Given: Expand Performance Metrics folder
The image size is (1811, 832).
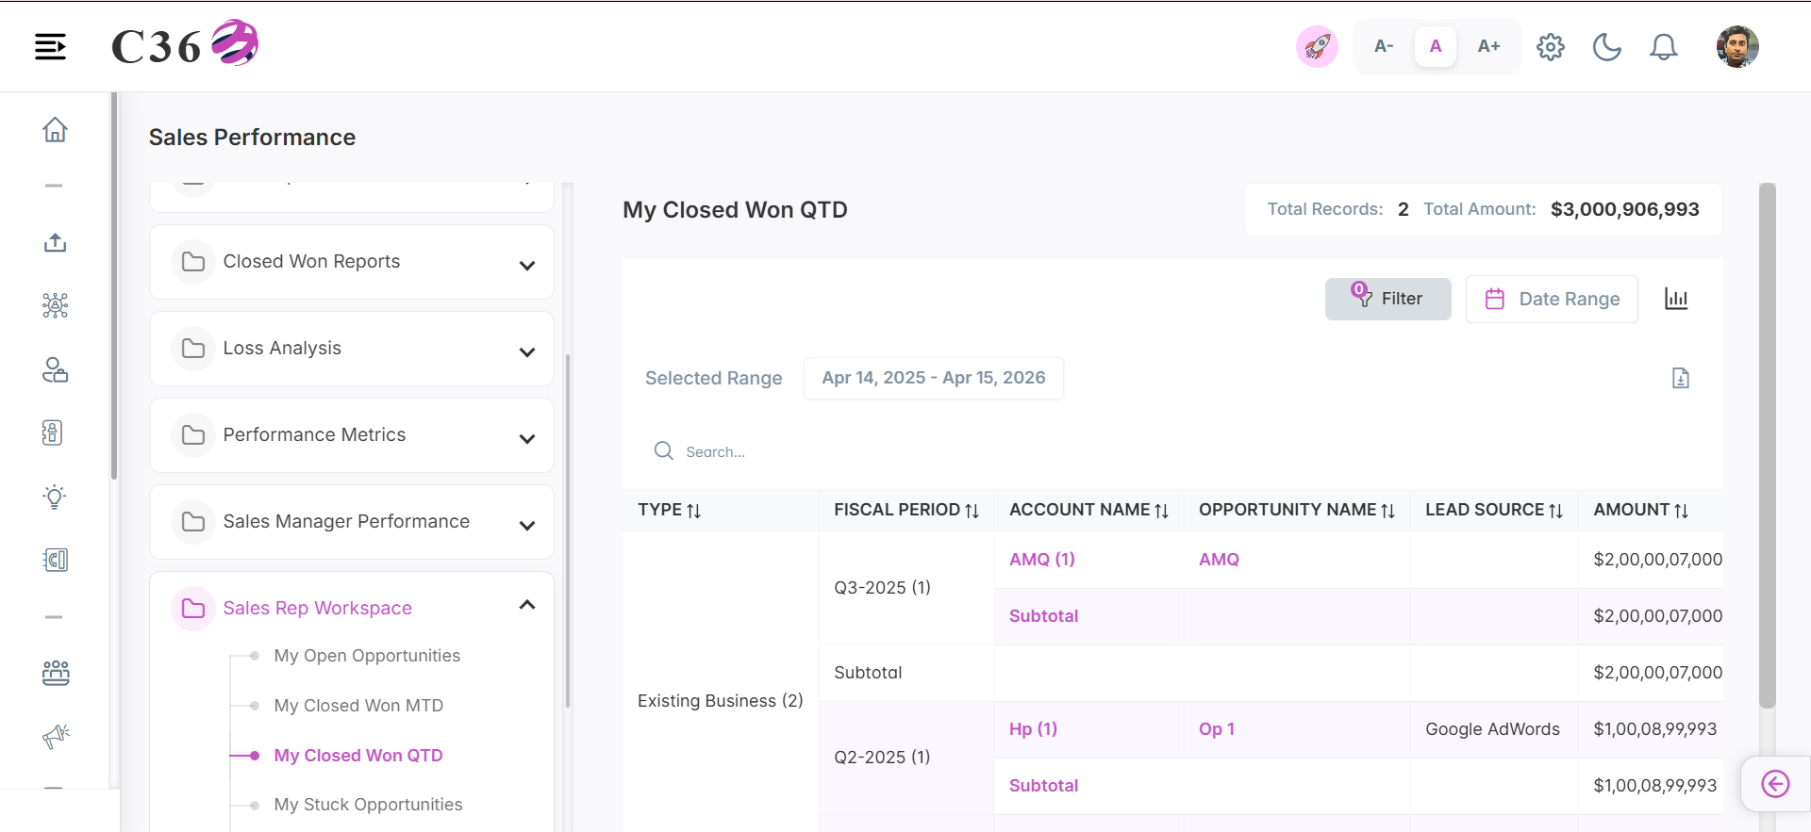Looking at the screenshot, I should click(x=352, y=435).
